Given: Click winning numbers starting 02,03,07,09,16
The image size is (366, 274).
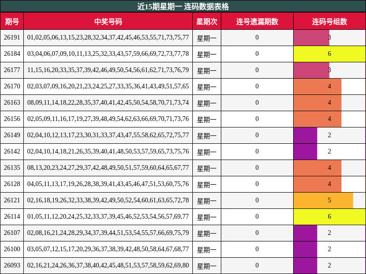Looking at the screenshot, I should point(108,87).
